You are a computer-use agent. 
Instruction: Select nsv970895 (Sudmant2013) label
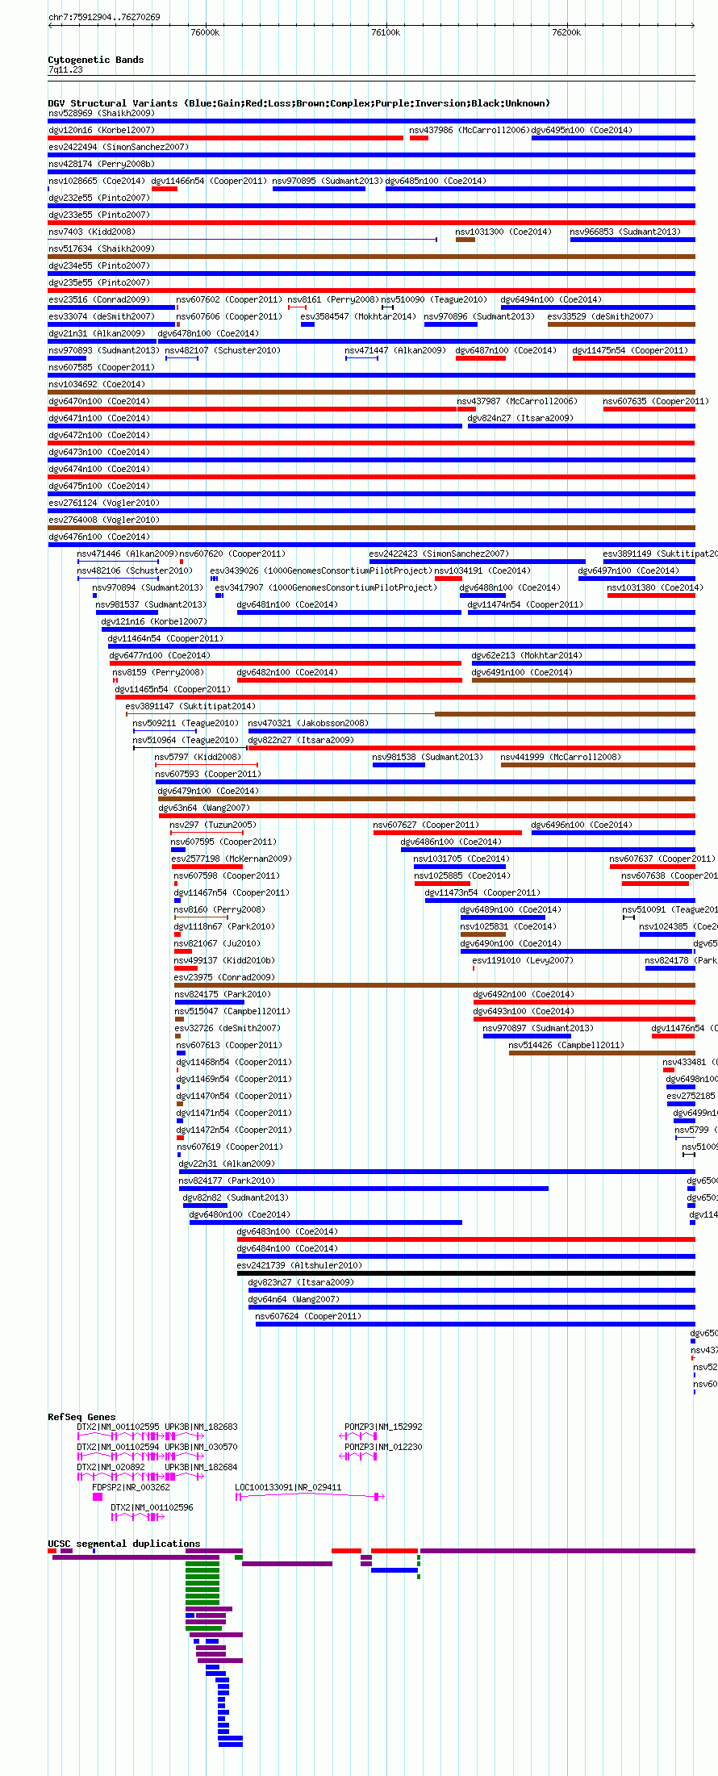pos(328,181)
